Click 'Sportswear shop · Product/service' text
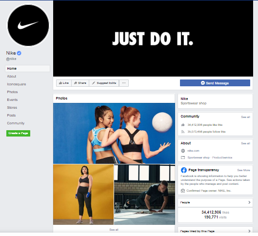The image size is (258, 236). tap(210, 157)
